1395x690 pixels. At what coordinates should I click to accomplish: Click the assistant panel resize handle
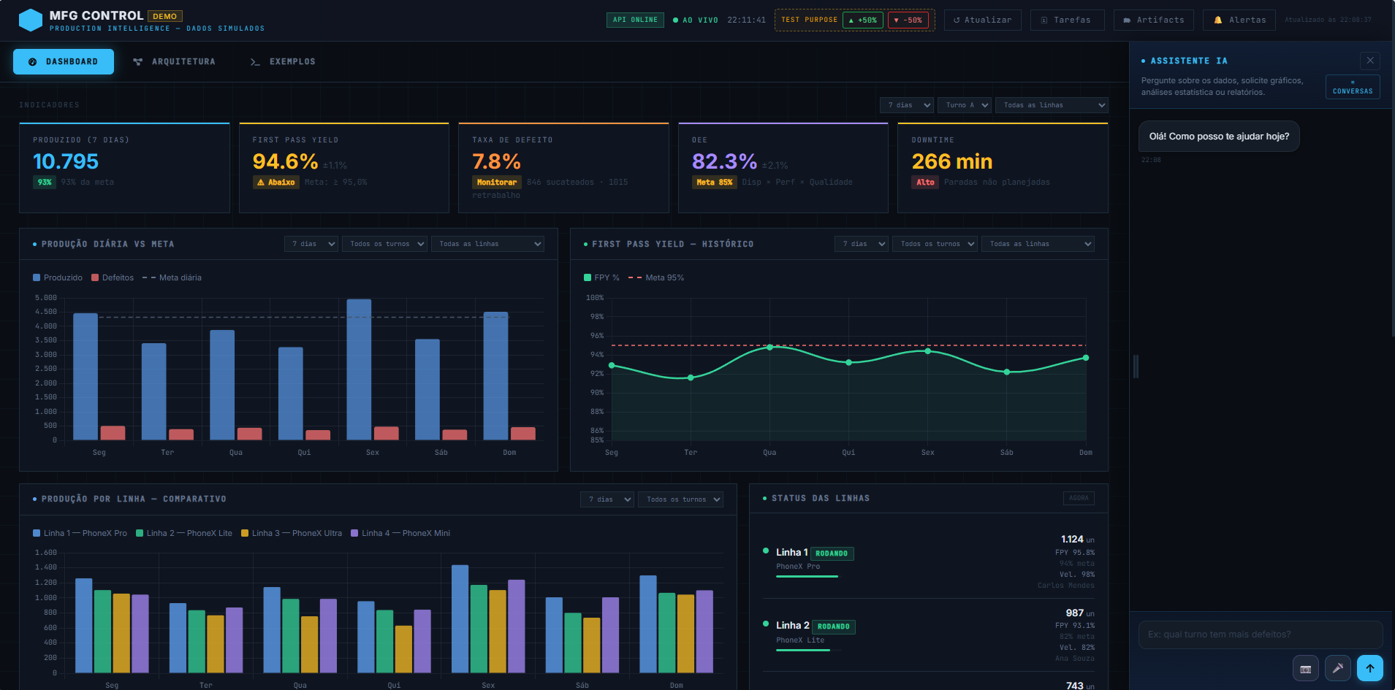coord(1136,366)
